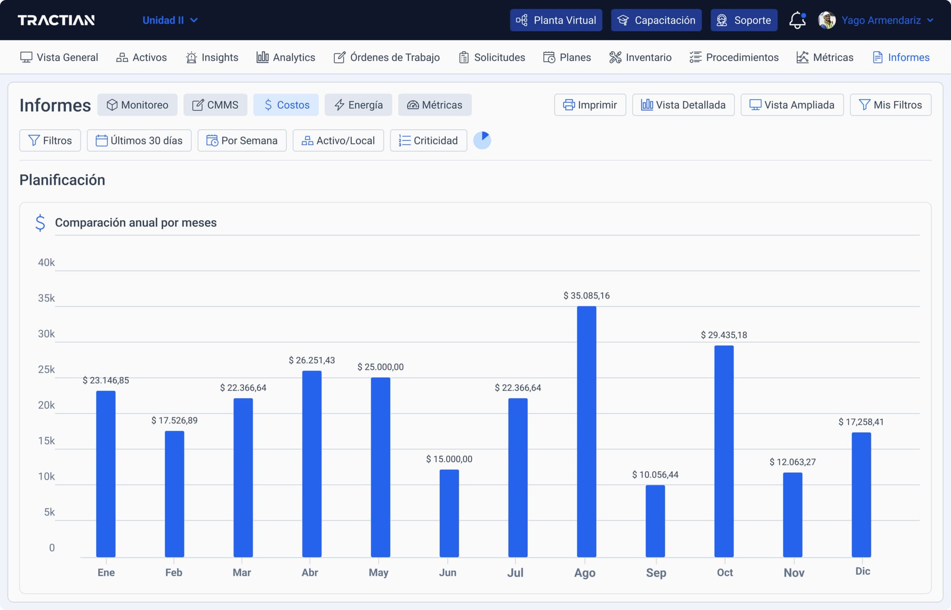Image resolution: width=951 pixels, height=610 pixels.
Task: Open the Inventario navigation item
Action: [640, 57]
